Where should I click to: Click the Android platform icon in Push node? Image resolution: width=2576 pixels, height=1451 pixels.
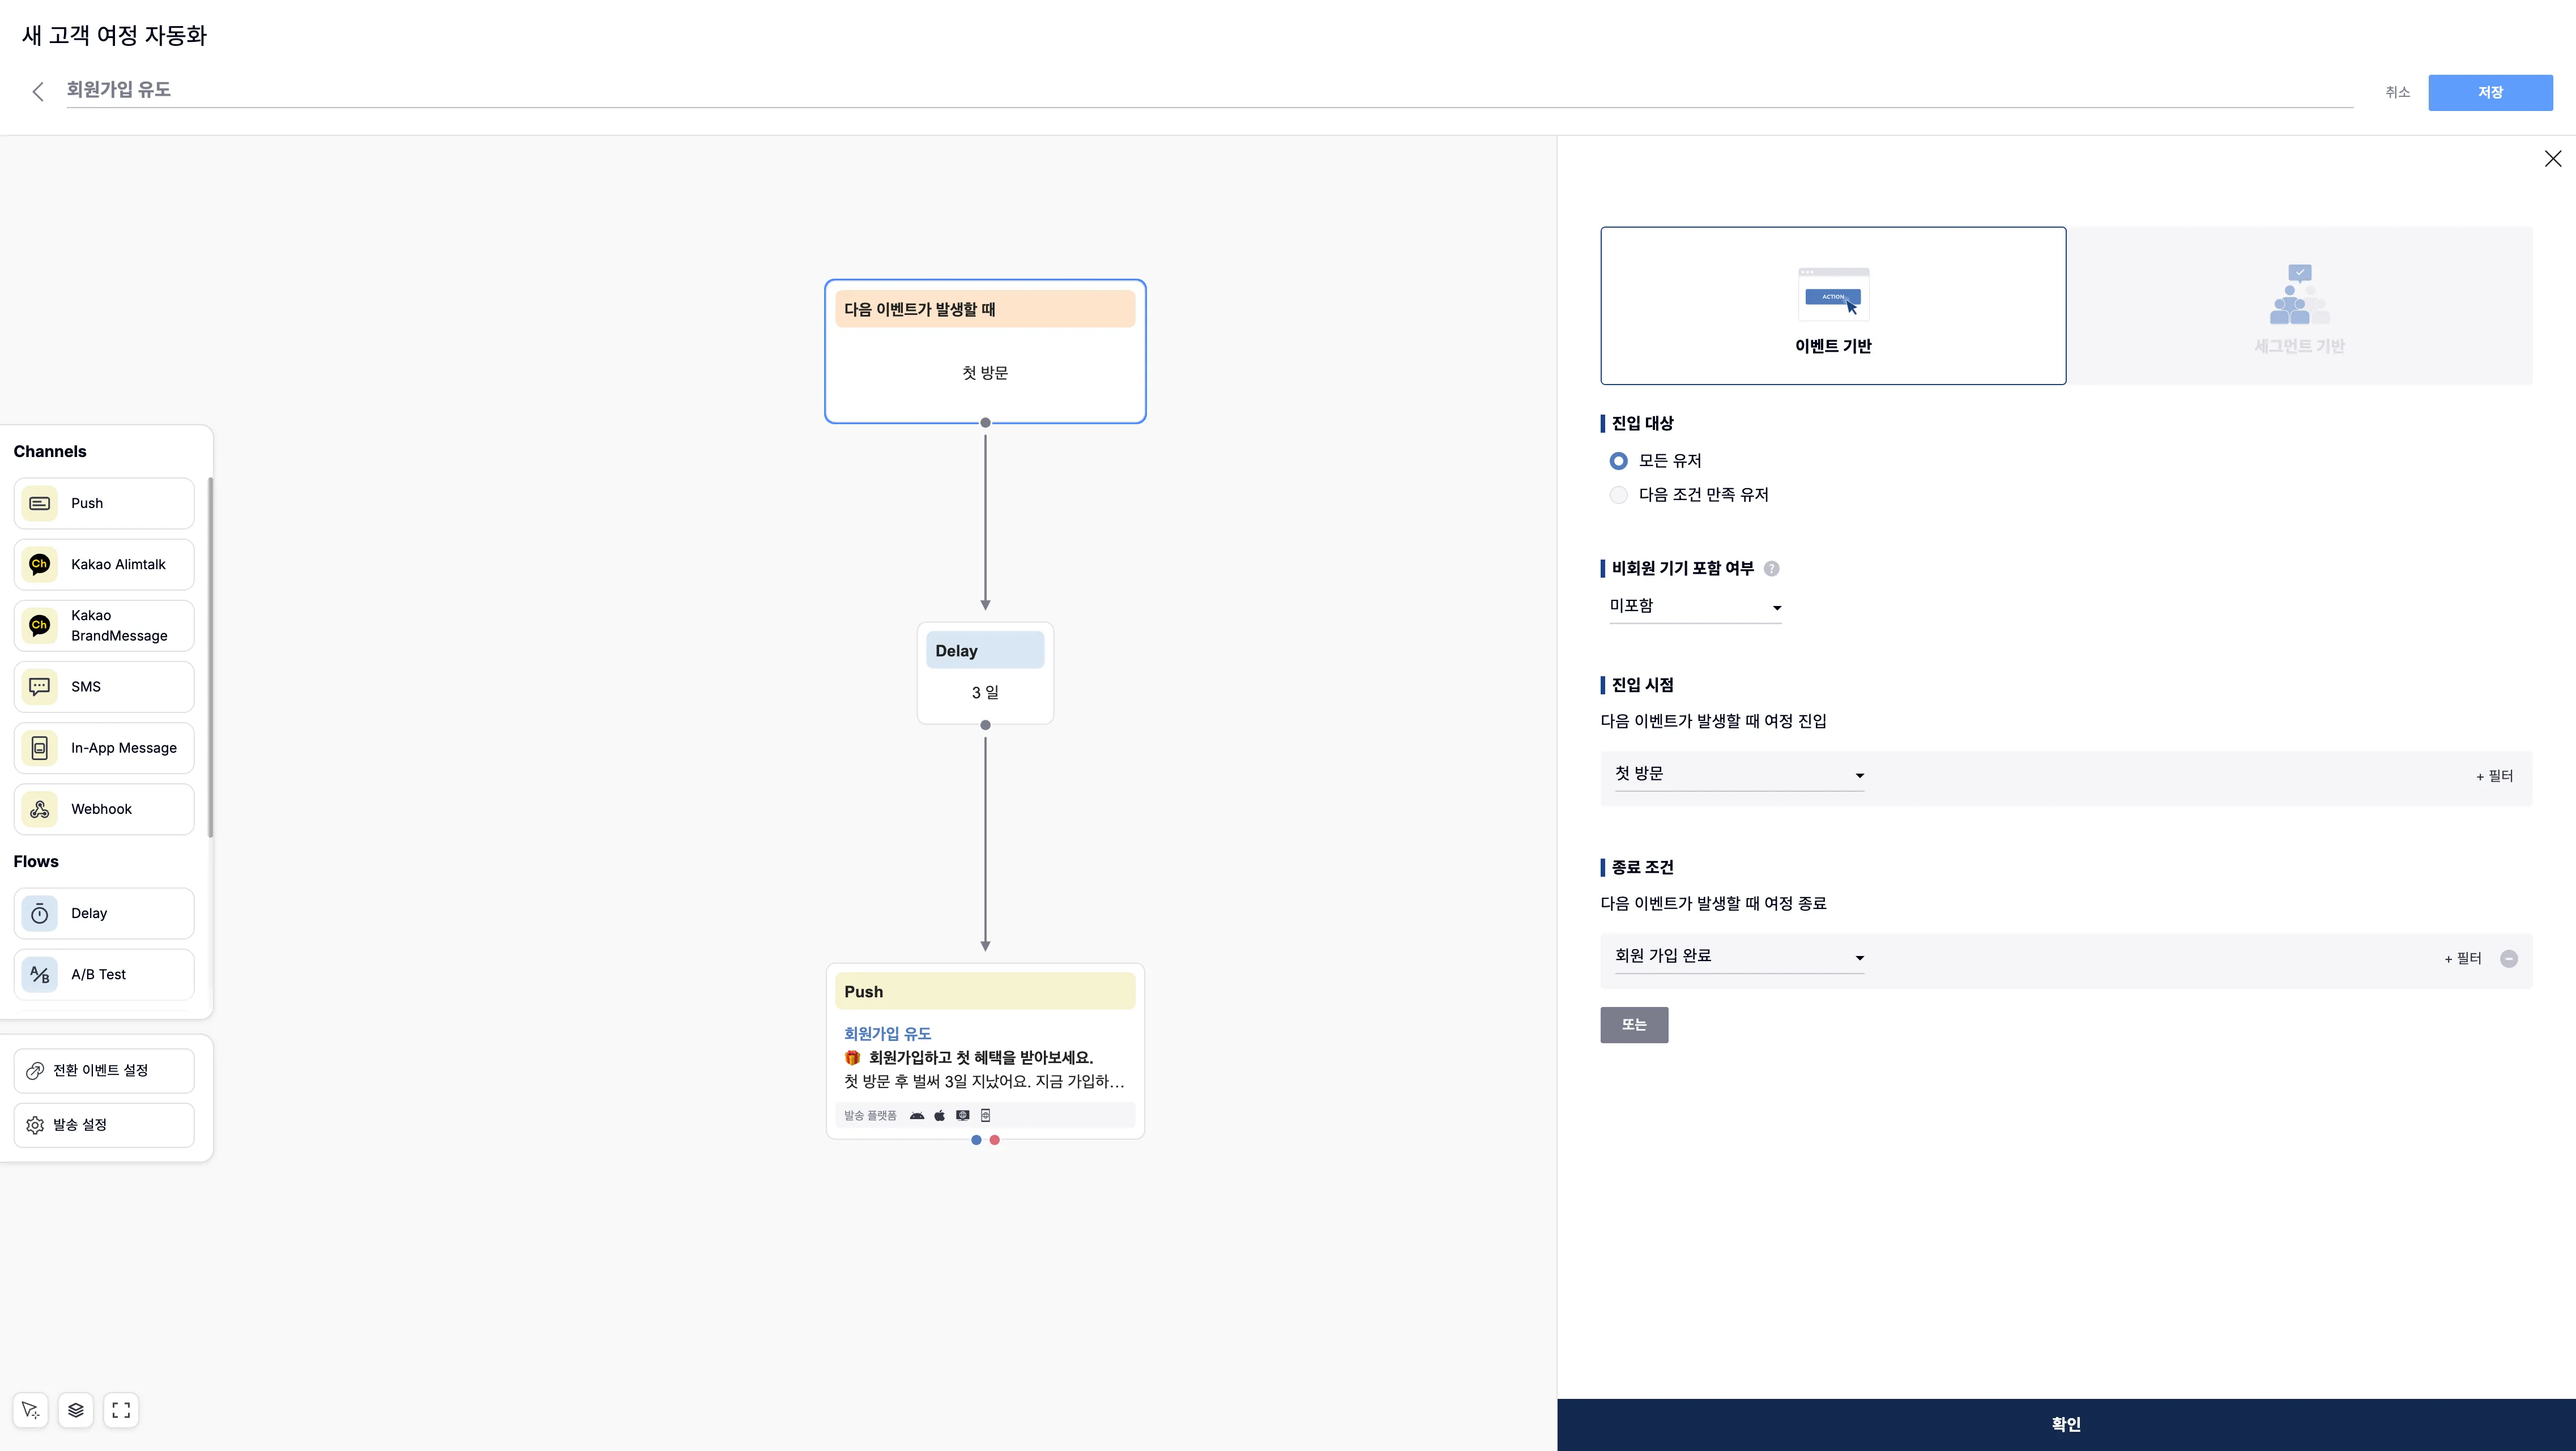pyautogui.click(x=917, y=1115)
